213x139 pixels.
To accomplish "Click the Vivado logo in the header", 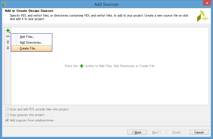I will [203, 16].
